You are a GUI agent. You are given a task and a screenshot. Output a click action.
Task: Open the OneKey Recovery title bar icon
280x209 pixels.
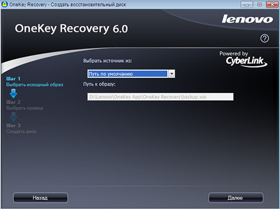click(4, 4)
